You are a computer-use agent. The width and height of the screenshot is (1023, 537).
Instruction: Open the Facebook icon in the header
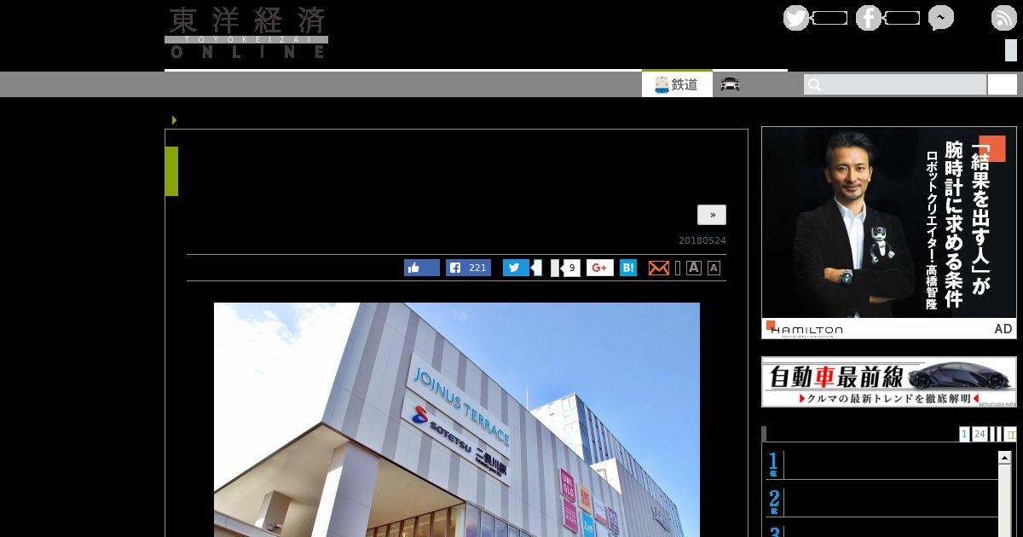(869, 18)
